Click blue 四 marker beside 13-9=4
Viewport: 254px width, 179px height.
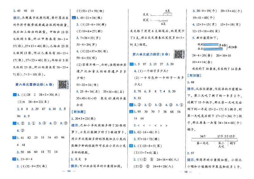pos(14,159)
